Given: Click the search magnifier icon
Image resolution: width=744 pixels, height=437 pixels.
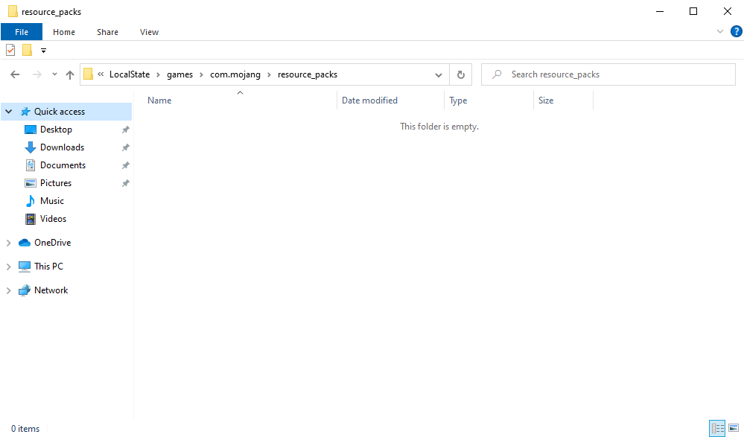Looking at the screenshot, I should point(497,74).
